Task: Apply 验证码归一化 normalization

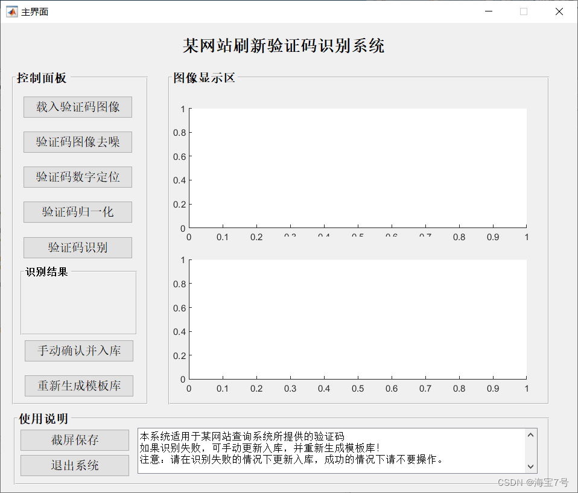Action: 78,212
